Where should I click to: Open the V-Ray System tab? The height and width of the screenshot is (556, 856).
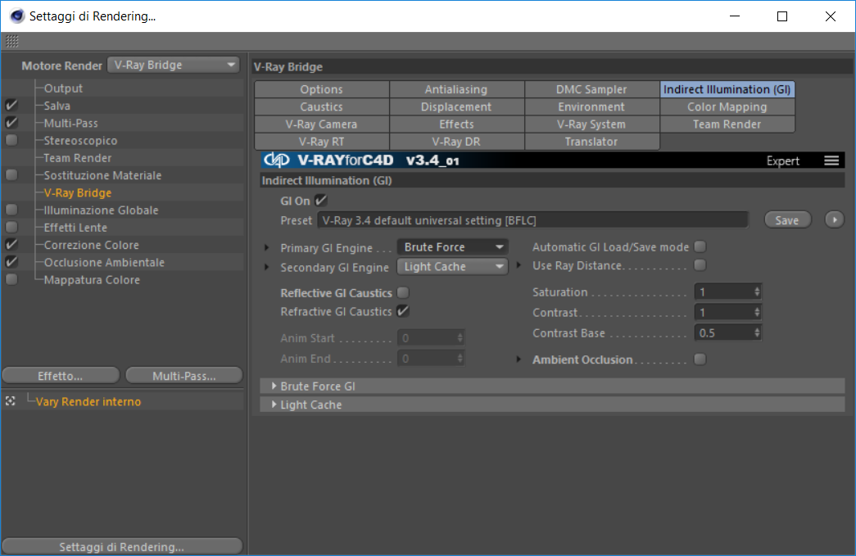pyautogui.click(x=591, y=124)
